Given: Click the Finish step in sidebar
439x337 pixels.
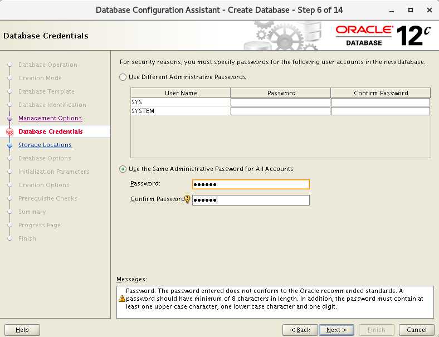Looking at the screenshot, I should 27,238.
